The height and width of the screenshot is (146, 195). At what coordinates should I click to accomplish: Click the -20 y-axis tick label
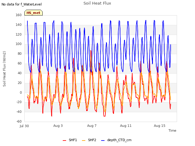point(19,102)
